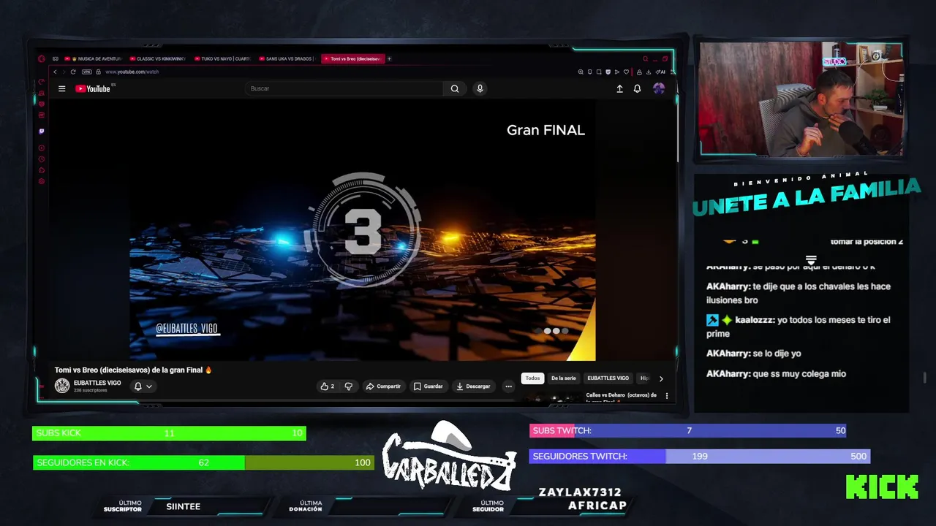Select the EUBATTLES VIGO filter chip
The image size is (936, 526).
(x=608, y=378)
